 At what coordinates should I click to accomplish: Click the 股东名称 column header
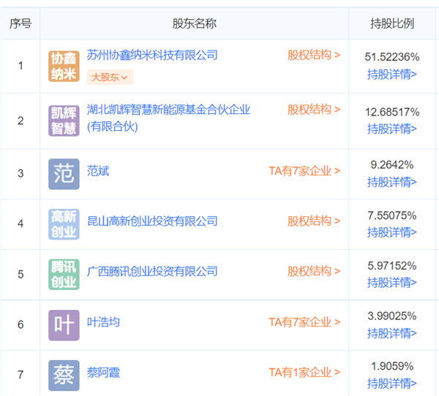(x=195, y=23)
